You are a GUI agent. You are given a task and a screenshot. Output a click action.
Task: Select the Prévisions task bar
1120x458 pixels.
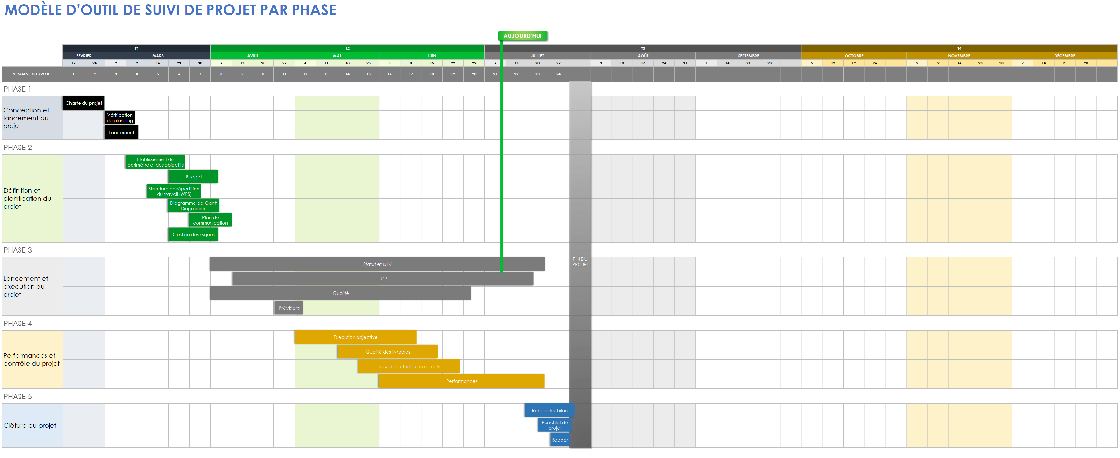pos(289,308)
